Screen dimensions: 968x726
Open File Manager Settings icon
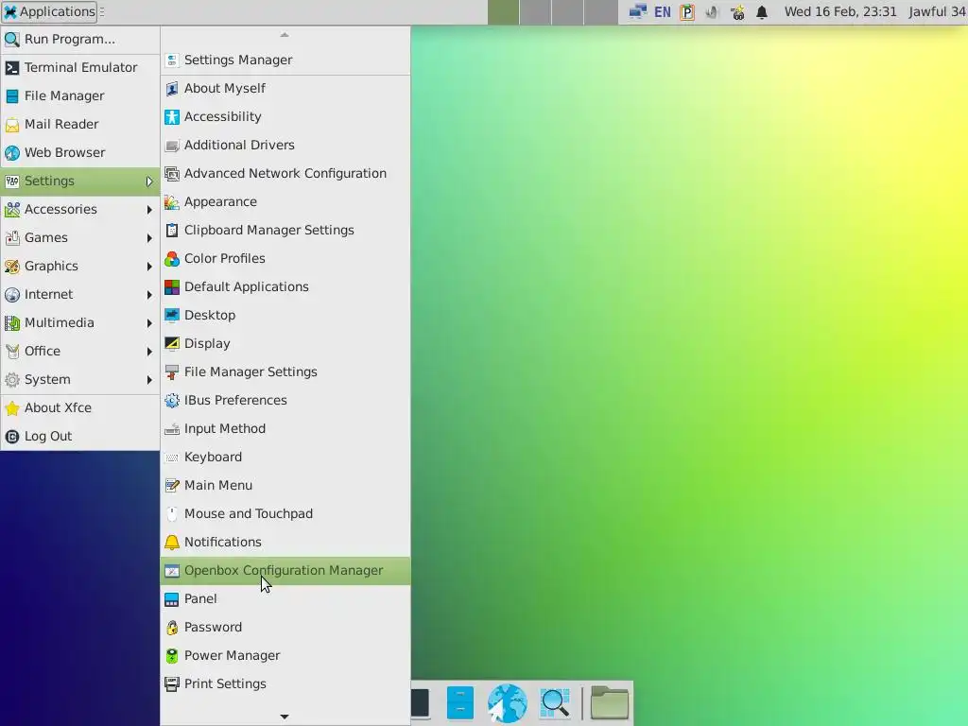[172, 372]
